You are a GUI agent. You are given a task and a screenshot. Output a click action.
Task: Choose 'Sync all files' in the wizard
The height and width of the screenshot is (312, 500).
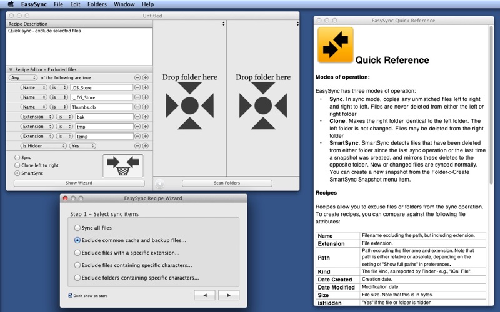(x=77, y=228)
